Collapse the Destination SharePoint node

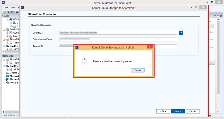tap(4, 60)
